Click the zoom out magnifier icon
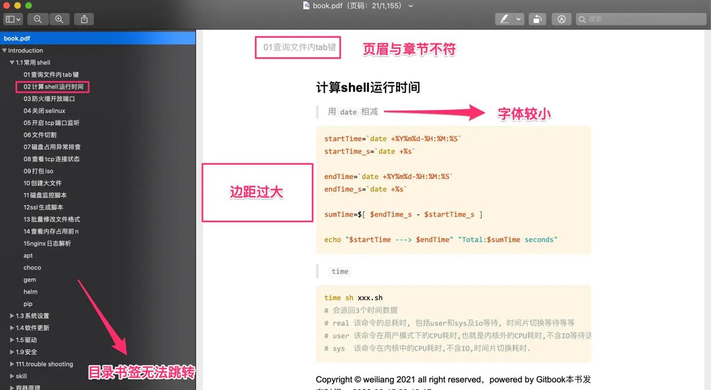The image size is (711, 390). click(x=38, y=19)
